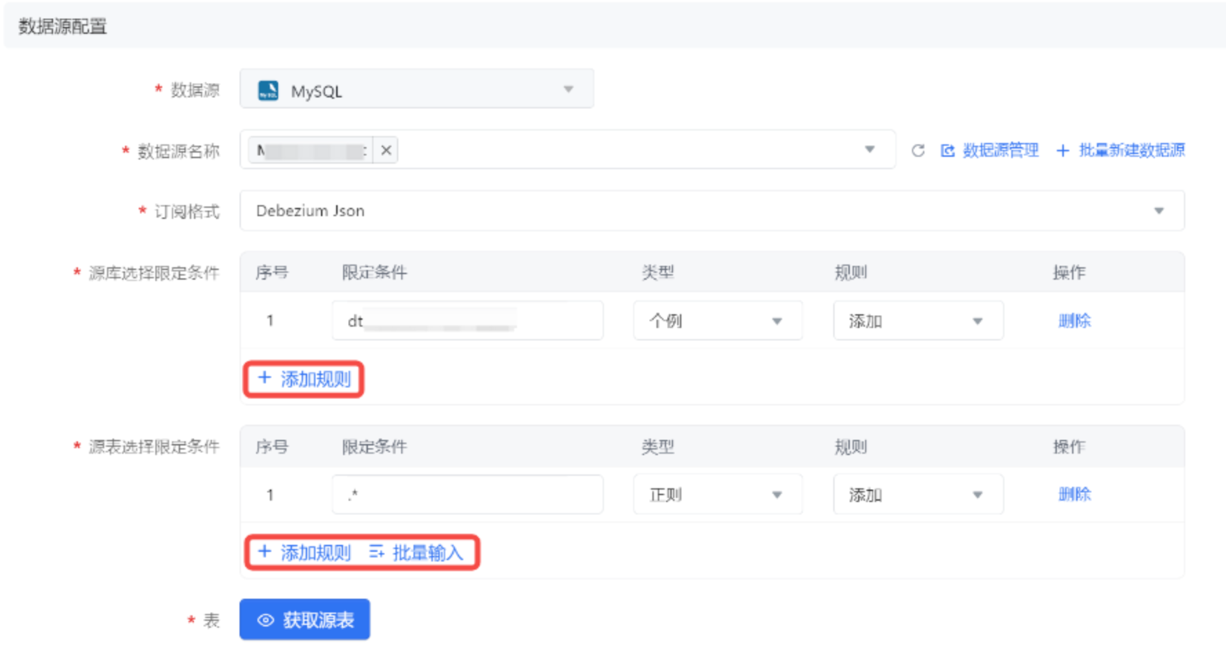1226x645 pixels.
Task: Click 添加规则 under 源库选择限定条件
Action: coord(304,379)
